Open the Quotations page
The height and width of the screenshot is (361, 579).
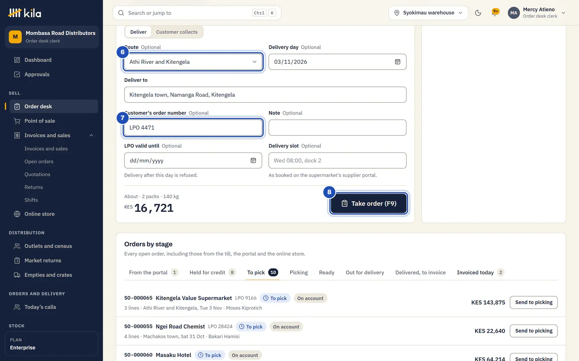click(37, 174)
